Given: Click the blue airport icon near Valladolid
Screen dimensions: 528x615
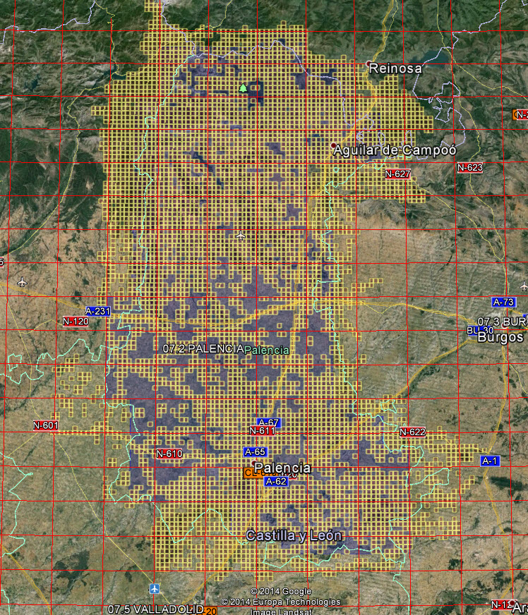Looking at the screenshot, I should 155,588.
